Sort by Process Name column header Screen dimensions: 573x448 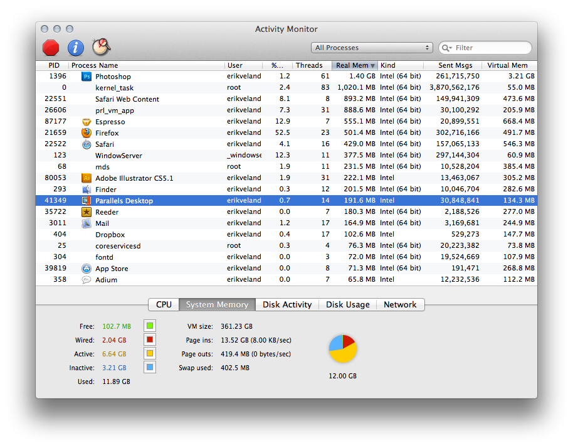(146, 65)
